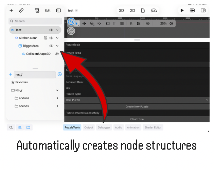Open the Game controller workspace icon

154,11
